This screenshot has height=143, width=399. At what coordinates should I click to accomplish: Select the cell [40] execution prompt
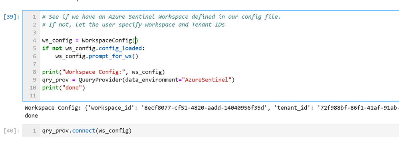tap(12, 131)
